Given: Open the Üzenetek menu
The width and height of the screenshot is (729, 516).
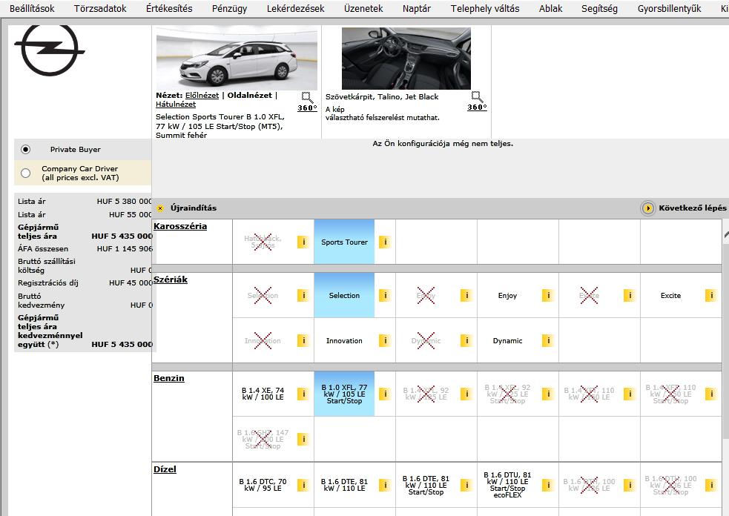Looking at the screenshot, I should (x=363, y=8).
